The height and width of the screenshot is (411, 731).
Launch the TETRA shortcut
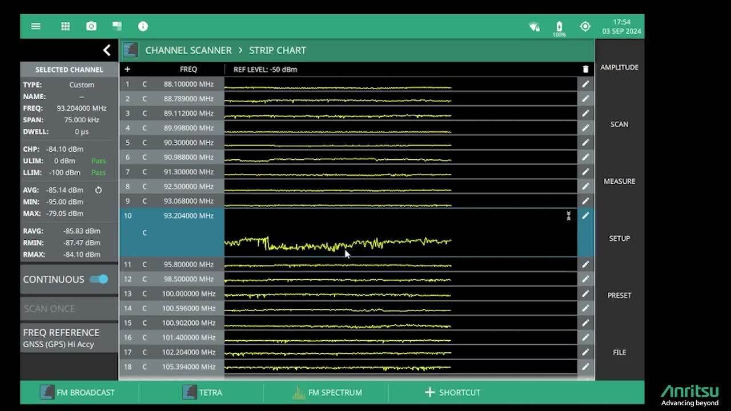[202, 392]
